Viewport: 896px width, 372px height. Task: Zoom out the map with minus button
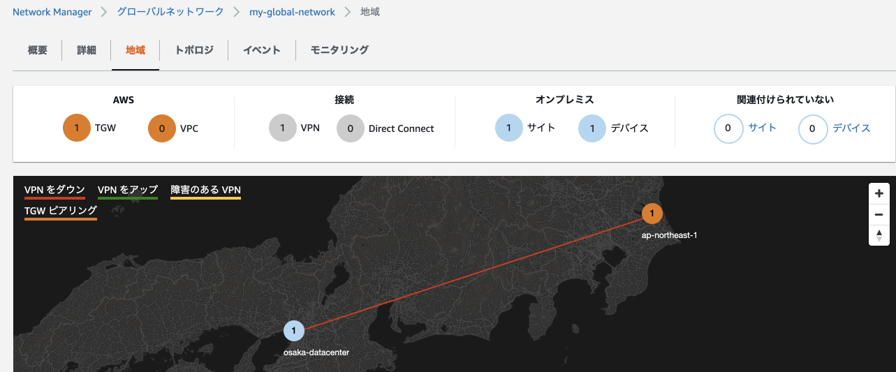click(x=879, y=214)
